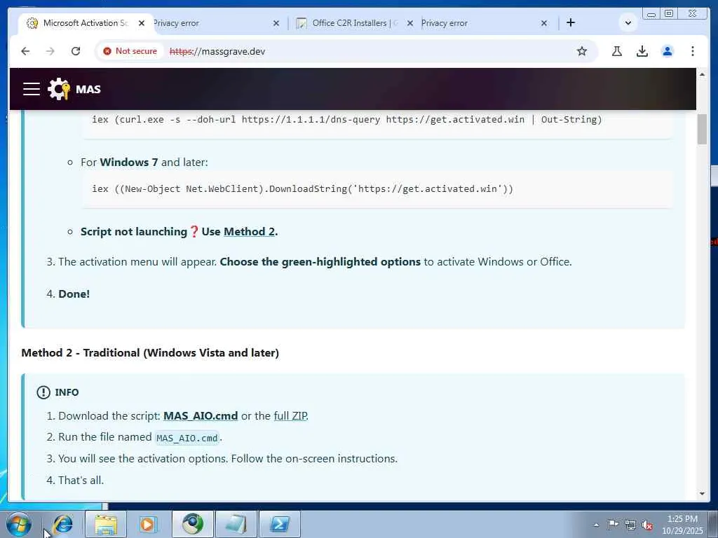Click the Done! step text
Viewport: 718px width, 538px height.
pos(74,294)
